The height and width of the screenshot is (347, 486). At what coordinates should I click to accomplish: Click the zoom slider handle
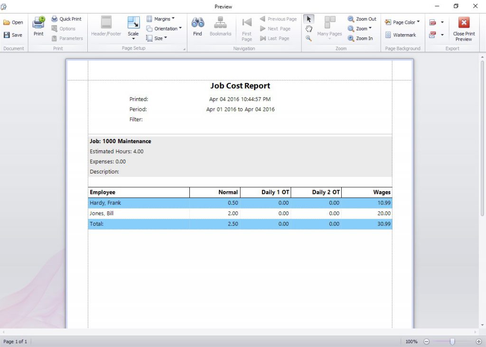[x=452, y=341]
